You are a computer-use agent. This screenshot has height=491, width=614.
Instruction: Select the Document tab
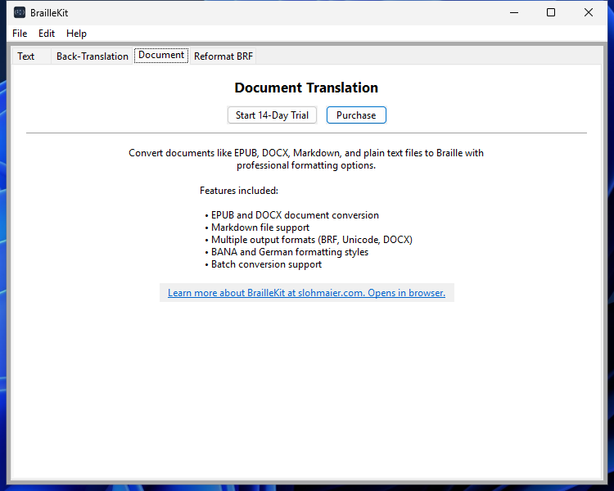[x=161, y=55]
